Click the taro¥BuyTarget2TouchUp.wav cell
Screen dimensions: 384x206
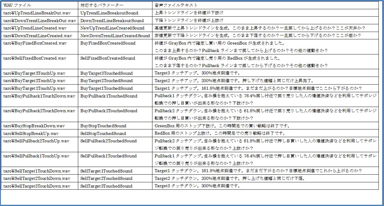click(39, 81)
